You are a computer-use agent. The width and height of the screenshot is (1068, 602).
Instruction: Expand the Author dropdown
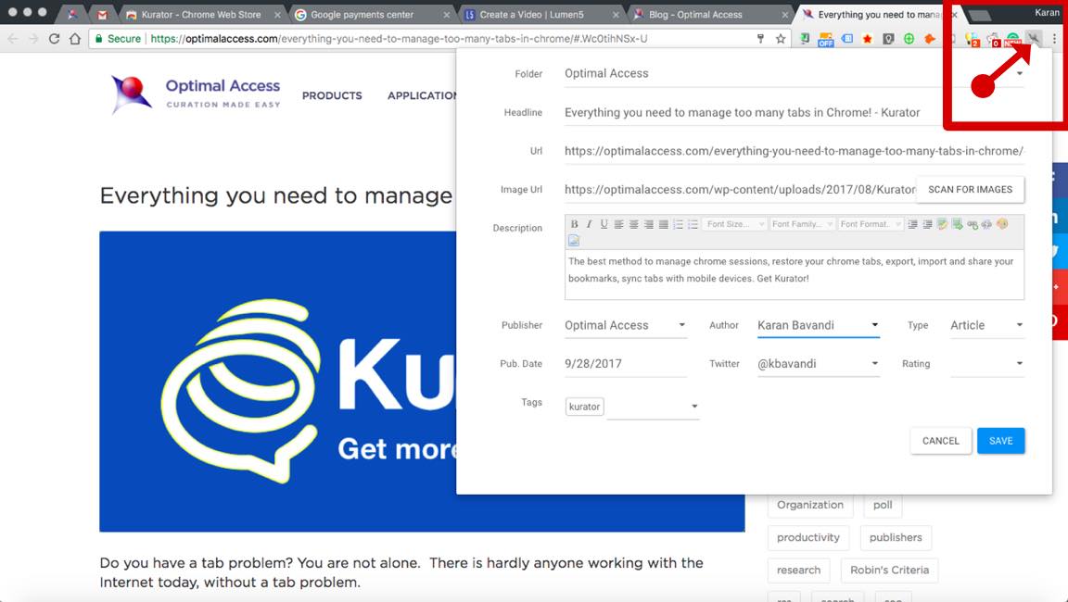(875, 325)
